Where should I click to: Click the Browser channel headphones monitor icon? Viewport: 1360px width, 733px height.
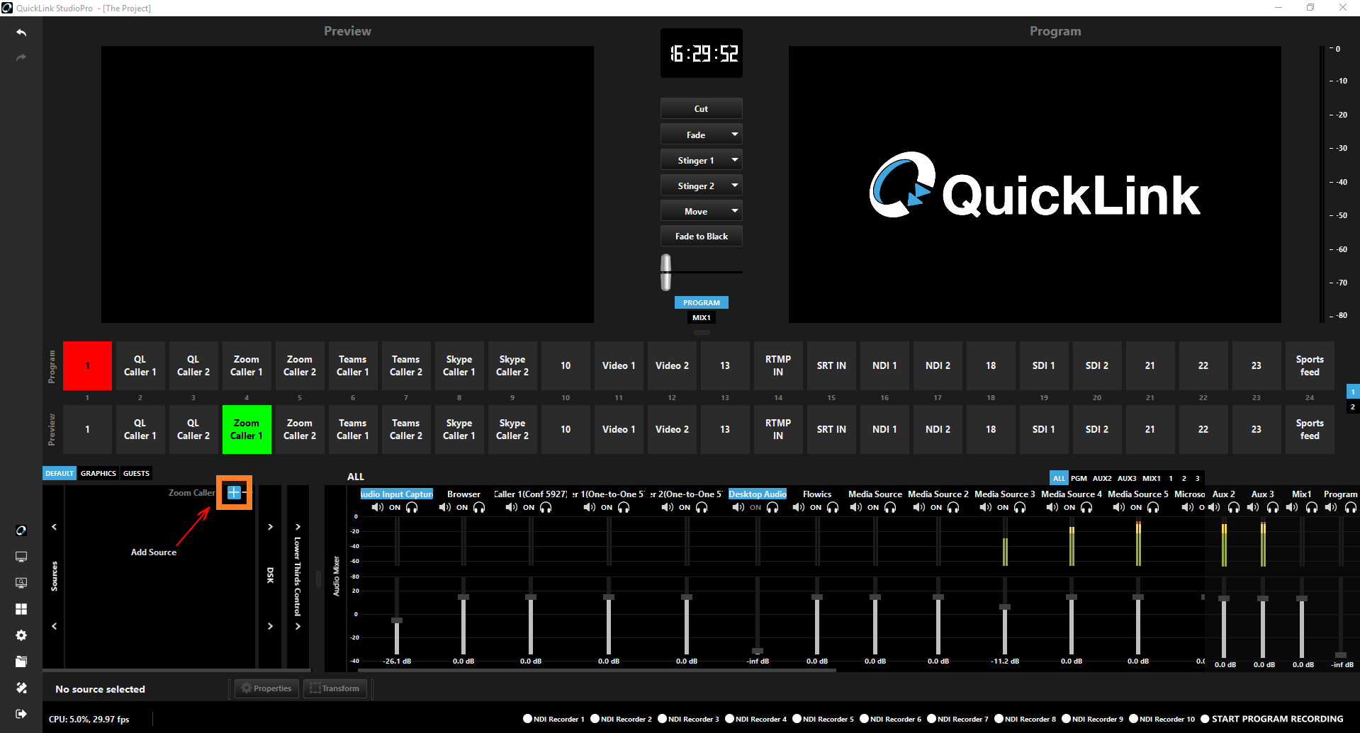coord(480,507)
